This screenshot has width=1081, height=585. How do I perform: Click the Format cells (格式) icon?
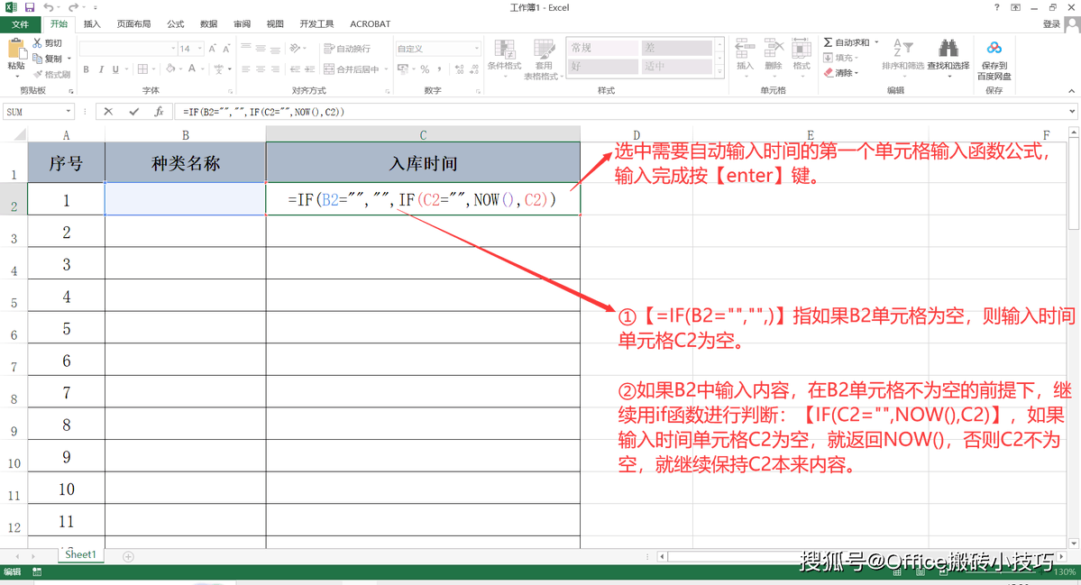(802, 50)
